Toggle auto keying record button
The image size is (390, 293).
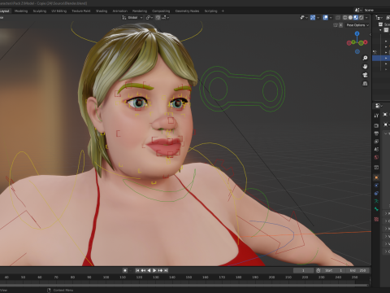coord(125,270)
